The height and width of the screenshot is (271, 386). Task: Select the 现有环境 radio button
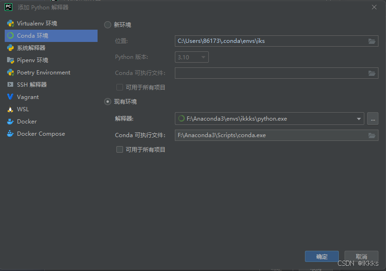pyautogui.click(x=107, y=102)
